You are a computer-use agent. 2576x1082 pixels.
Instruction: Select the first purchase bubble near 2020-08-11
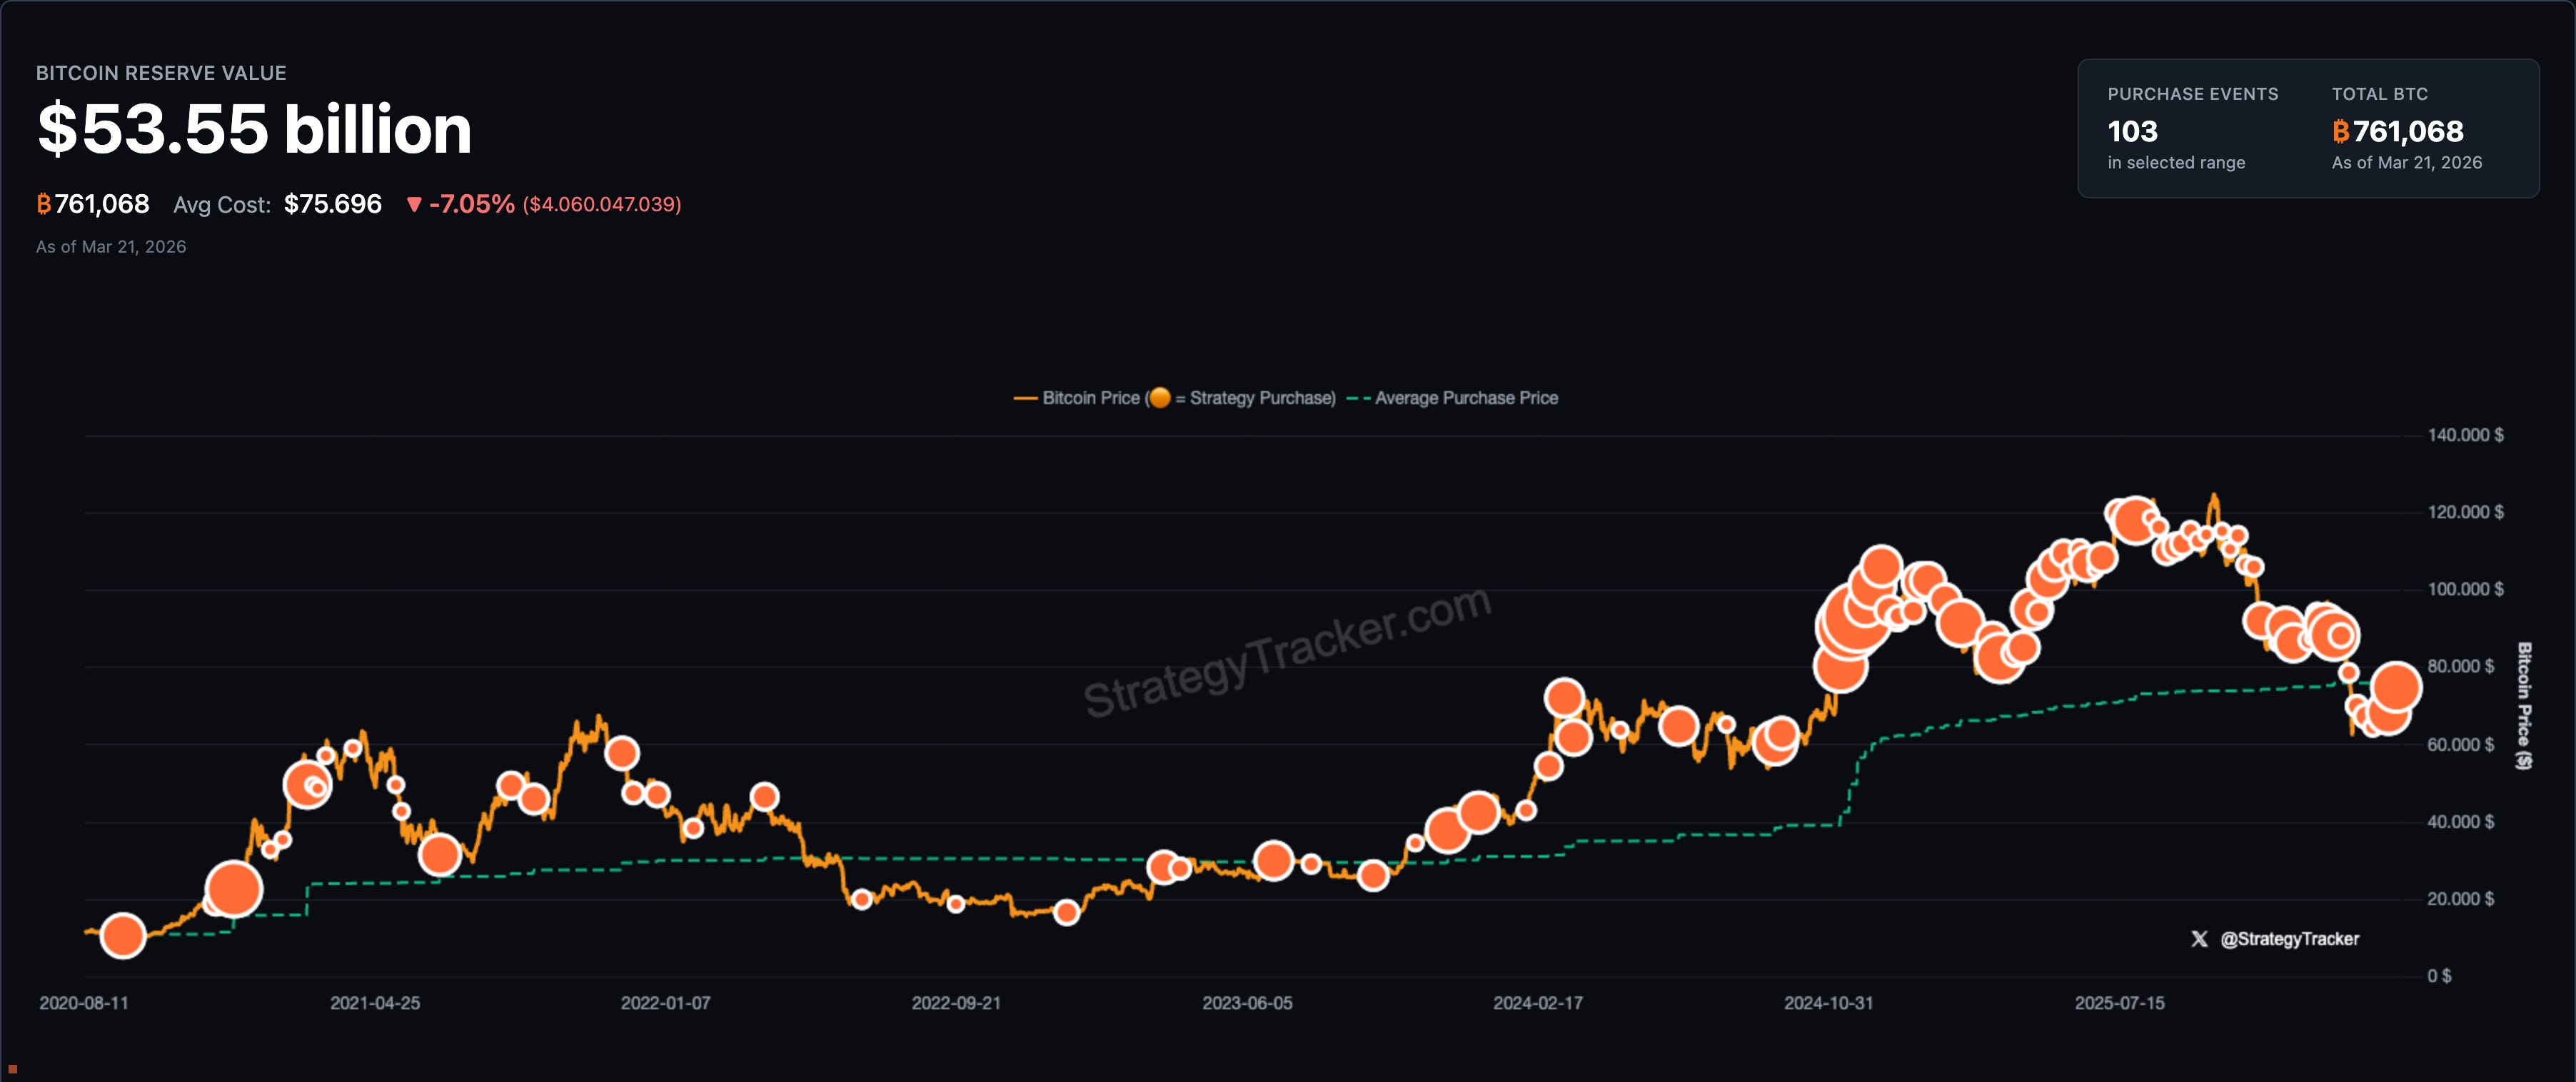click(123, 936)
